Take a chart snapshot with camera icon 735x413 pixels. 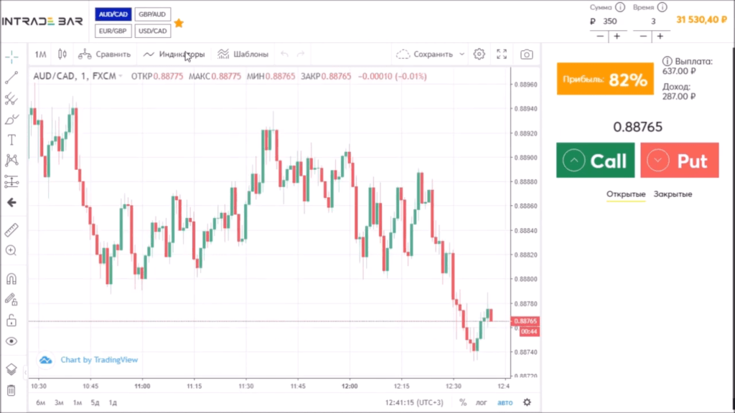pos(526,54)
